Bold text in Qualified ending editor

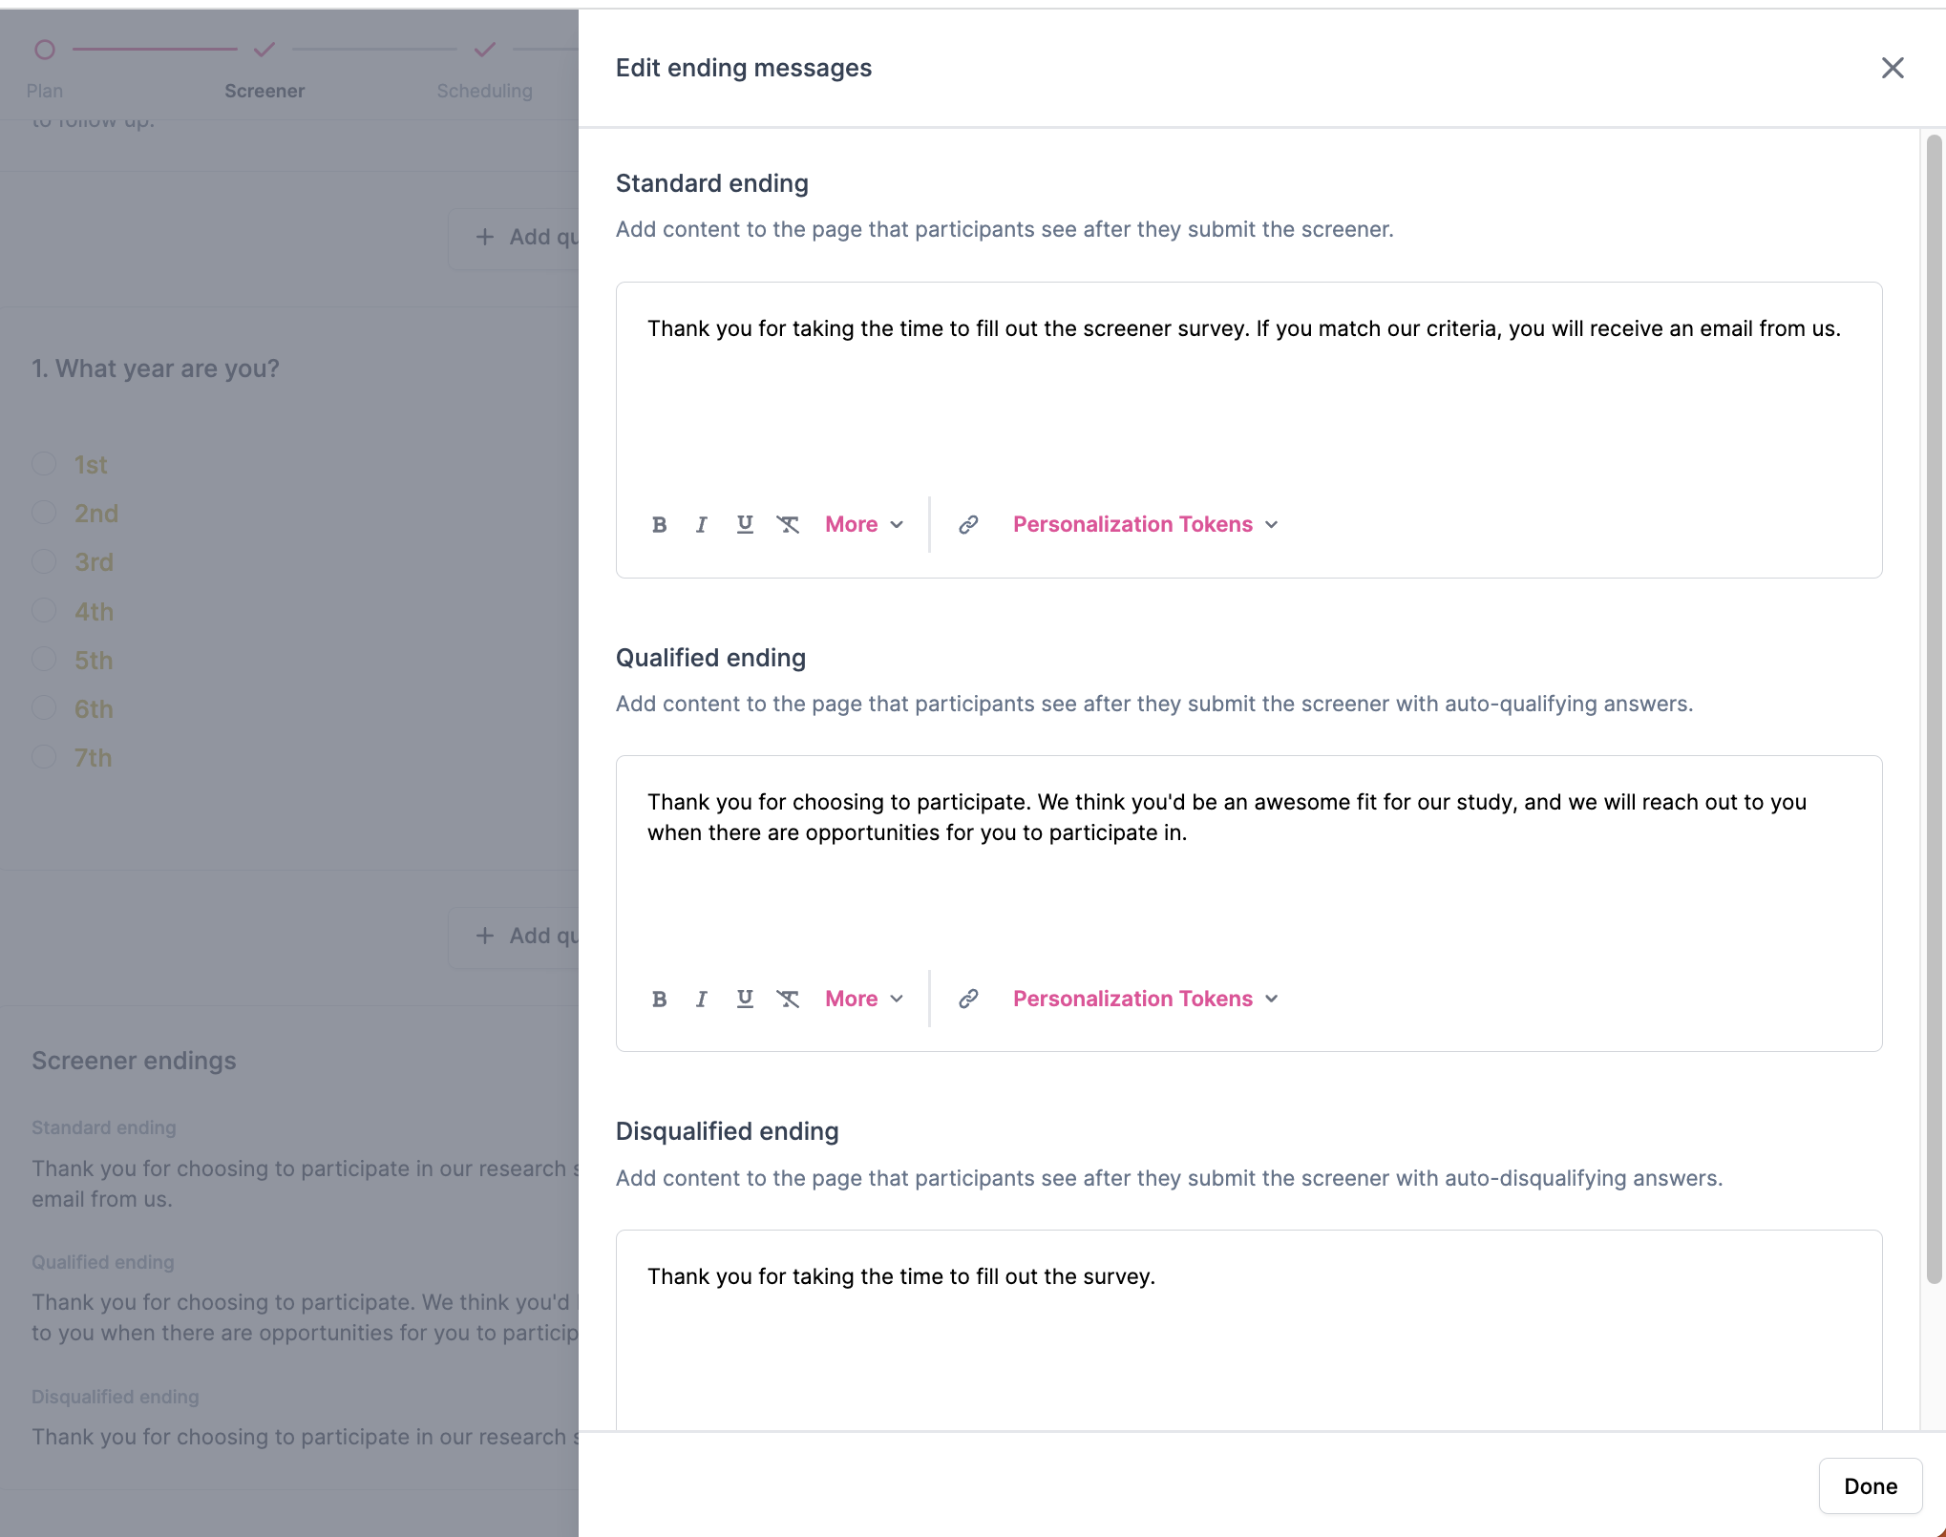(x=659, y=999)
